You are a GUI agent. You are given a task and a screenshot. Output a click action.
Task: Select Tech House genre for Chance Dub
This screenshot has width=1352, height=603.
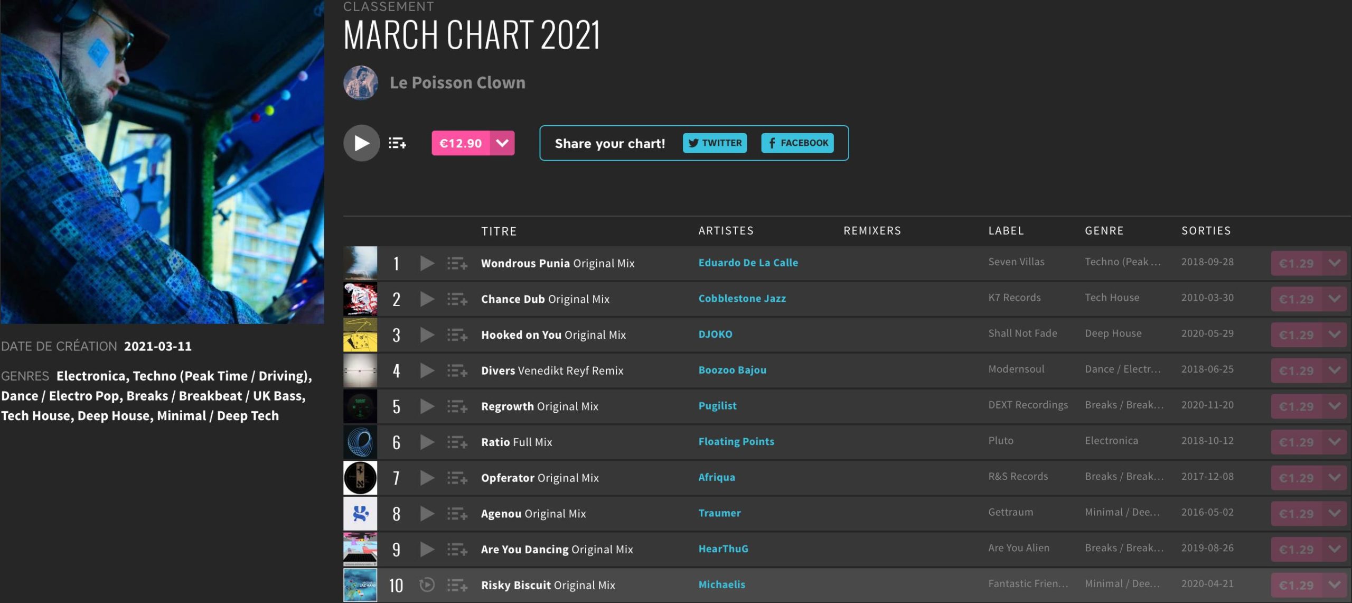pos(1112,298)
